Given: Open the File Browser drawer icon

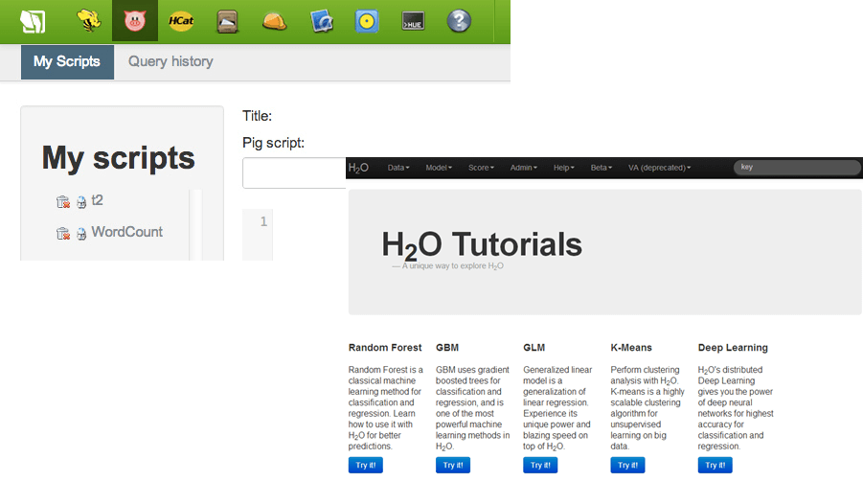Looking at the screenshot, I should coord(227,21).
